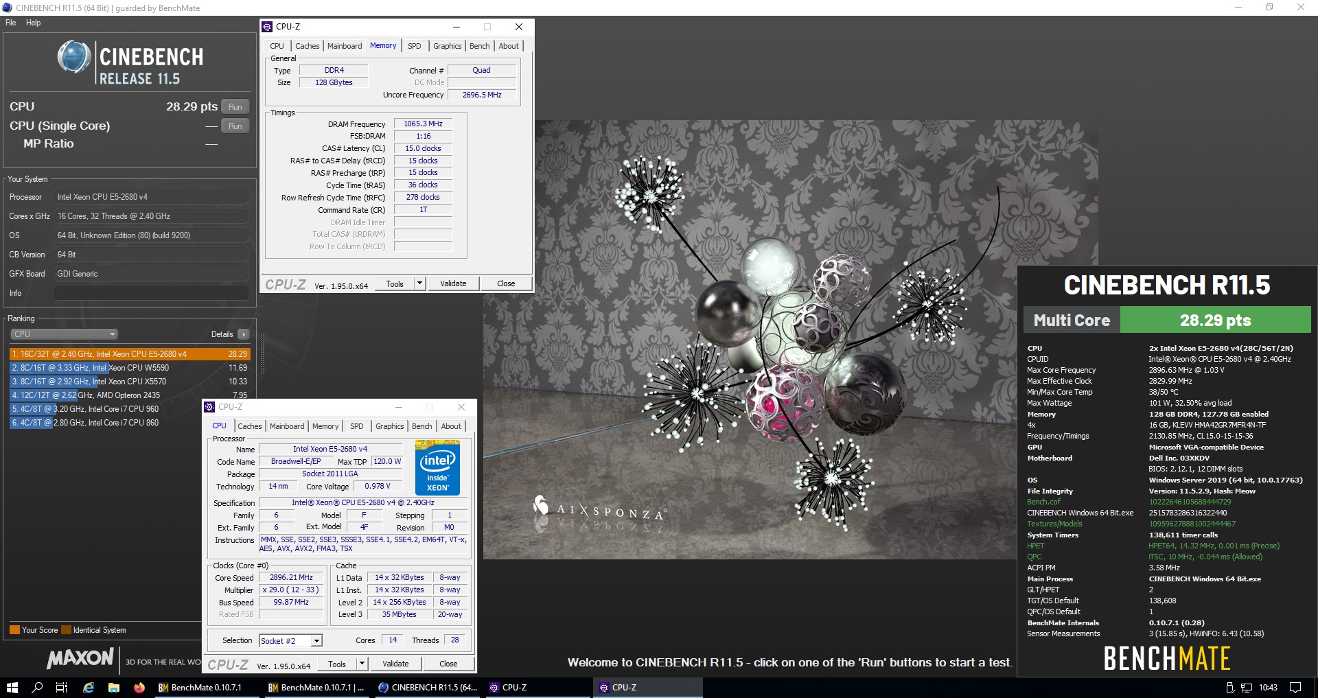Image resolution: width=1318 pixels, height=698 pixels.
Task: Click the Identical System legend swatch
Action: coord(66,629)
